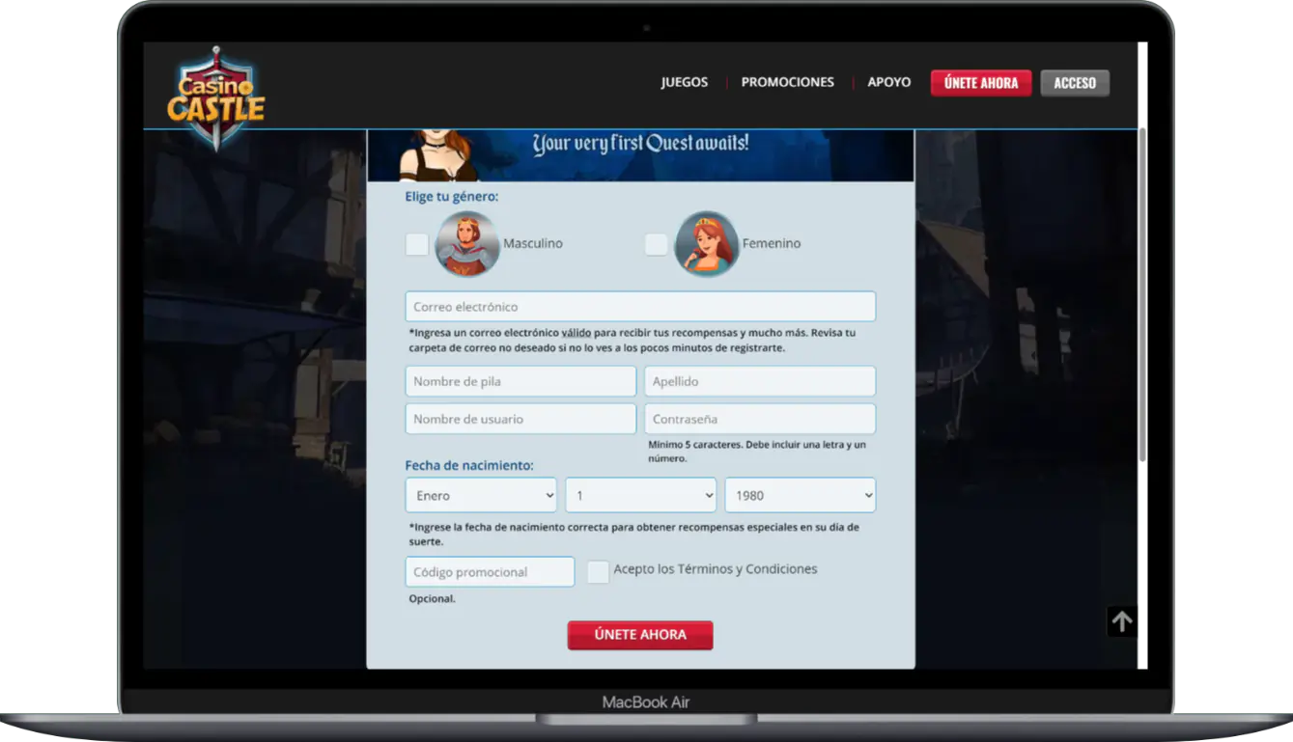Image resolution: width=1293 pixels, height=742 pixels.
Task: Click the Casino Castle logo
Action: pos(215,97)
